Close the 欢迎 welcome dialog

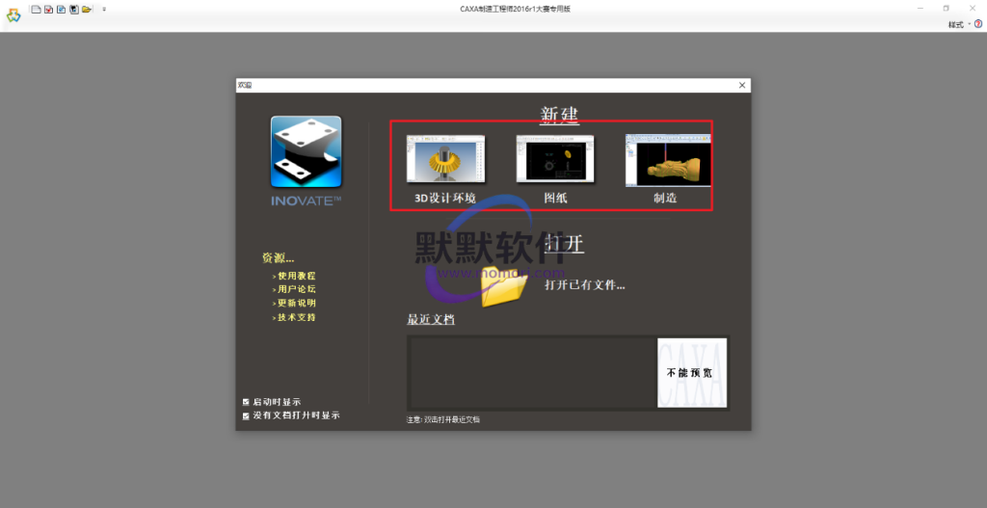(741, 85)
